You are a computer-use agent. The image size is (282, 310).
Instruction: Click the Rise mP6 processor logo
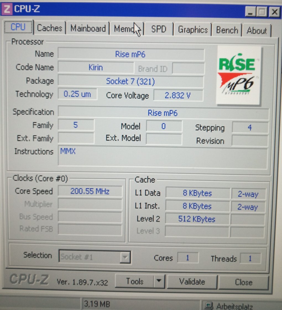239,75
